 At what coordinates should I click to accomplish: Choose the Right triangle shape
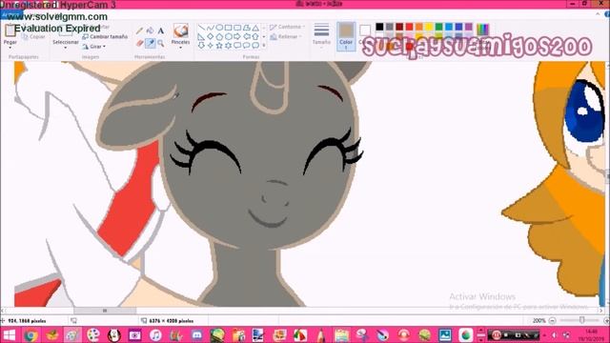click(x=201, y=36)
